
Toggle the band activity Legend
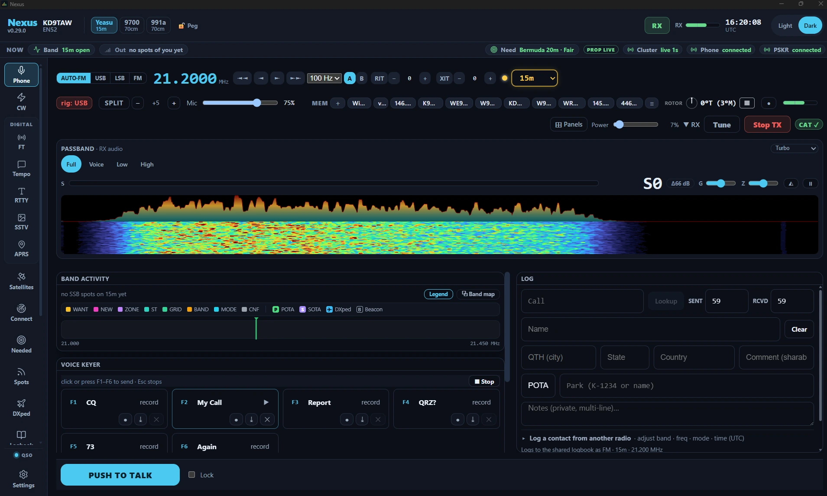coord(438,294)
